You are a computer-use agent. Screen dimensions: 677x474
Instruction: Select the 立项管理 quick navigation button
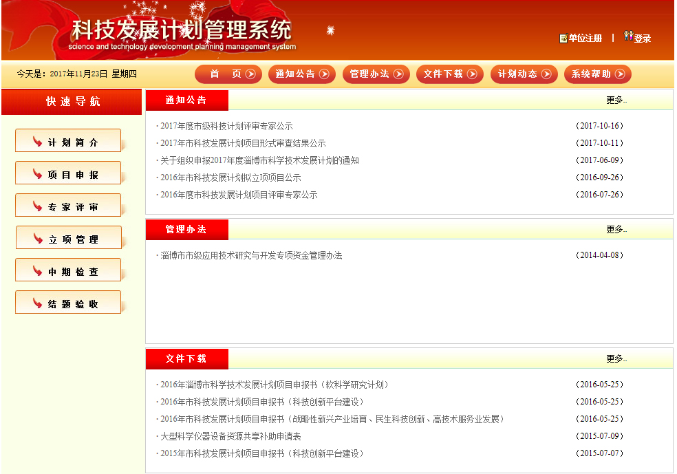69,239
